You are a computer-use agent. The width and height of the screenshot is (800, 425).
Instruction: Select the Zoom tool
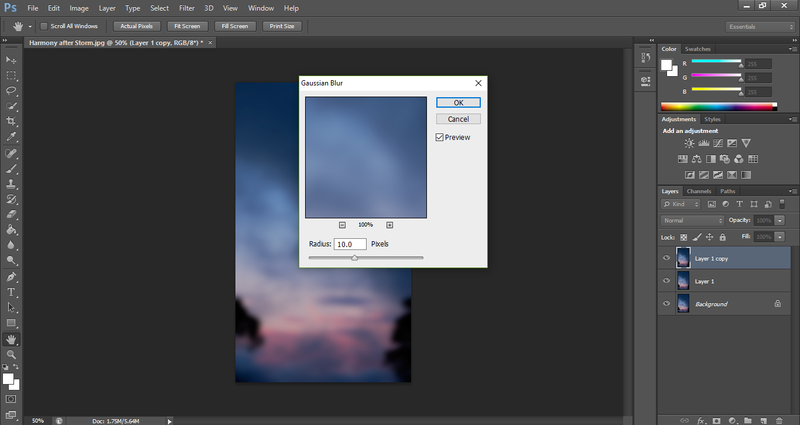(11, 355)
